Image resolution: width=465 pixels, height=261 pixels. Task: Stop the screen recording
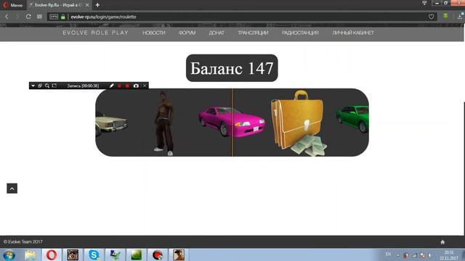[128, 86]
